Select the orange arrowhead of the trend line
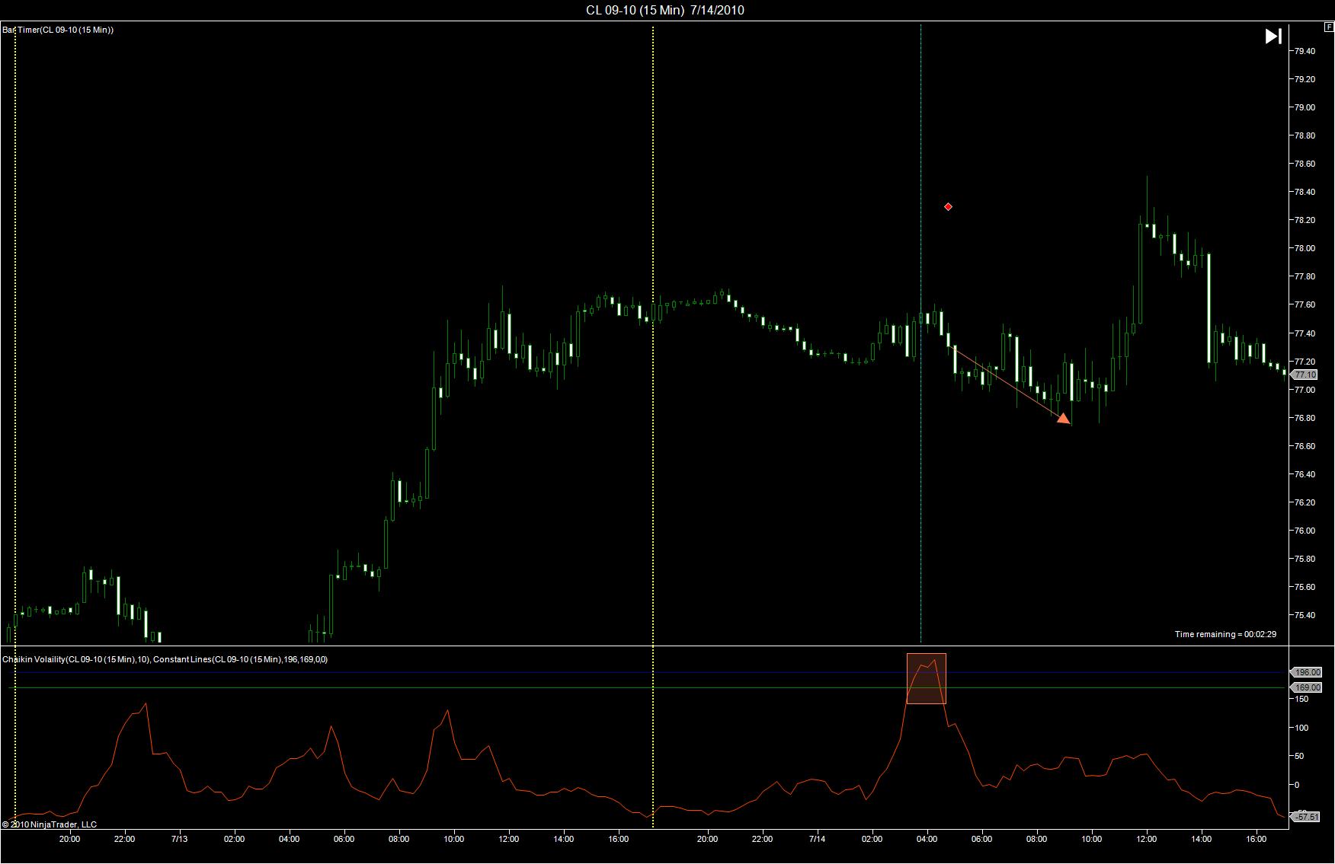 tap(1064, 417)
